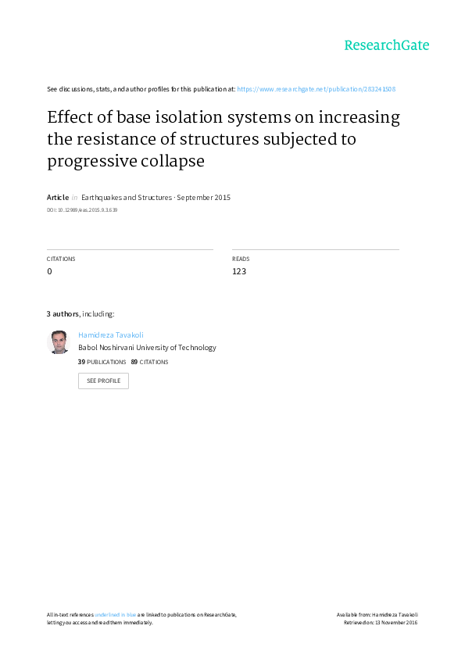Image resolution: width=465 pixels, height=658 pixels.
Task: Click the CITATIONS heading above the zero
Action: [61, 259]
